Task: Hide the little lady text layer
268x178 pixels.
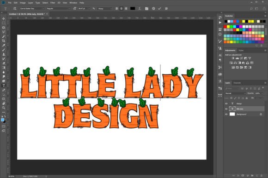Action: click(x=226, y=109)
